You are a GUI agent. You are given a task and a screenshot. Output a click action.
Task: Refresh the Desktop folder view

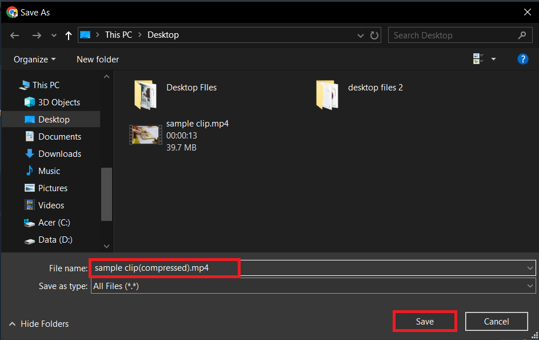pos(374,35)
